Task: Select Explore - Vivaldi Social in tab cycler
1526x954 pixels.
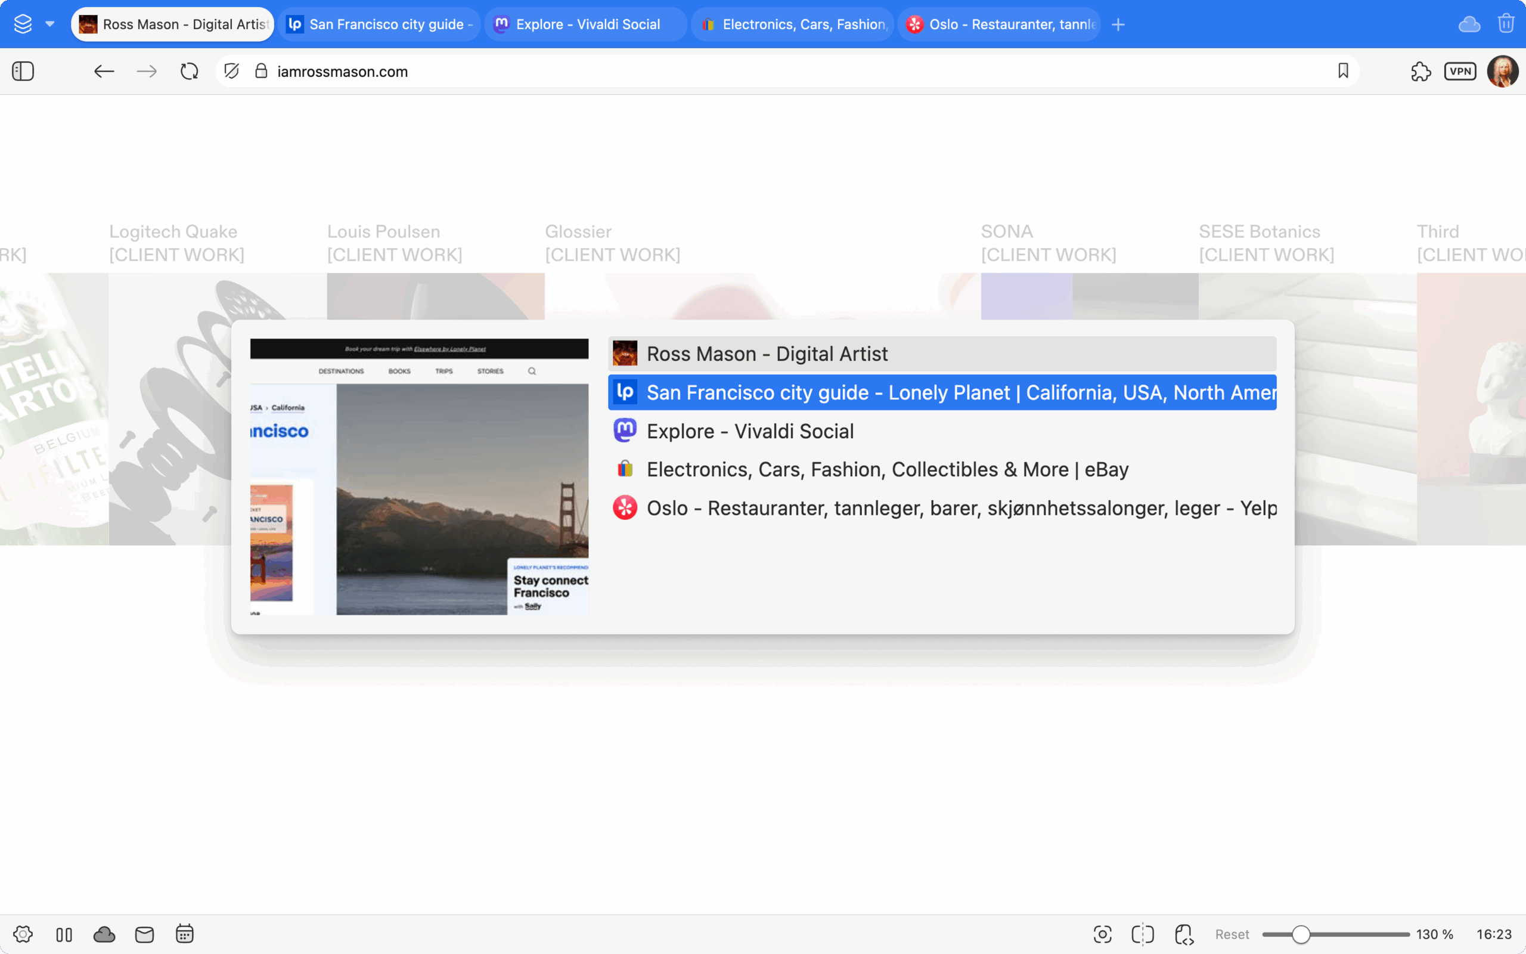Action: click(942, 431)
